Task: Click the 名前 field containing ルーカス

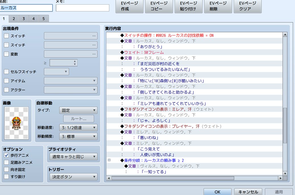Action: coord(26,8)
